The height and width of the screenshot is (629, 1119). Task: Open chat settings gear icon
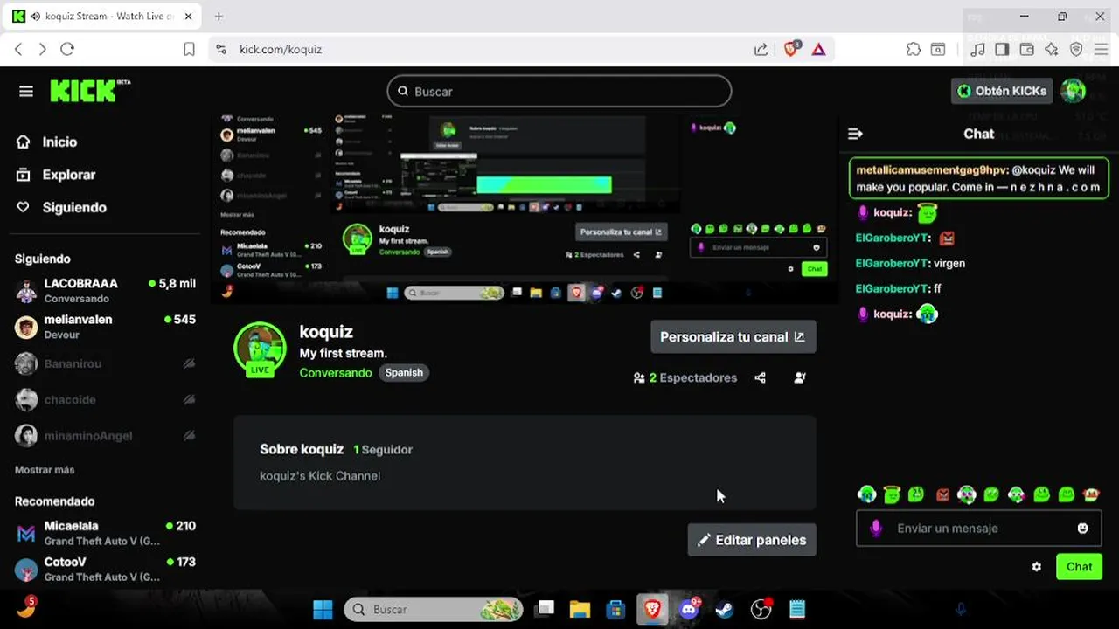click(1037, 567)
